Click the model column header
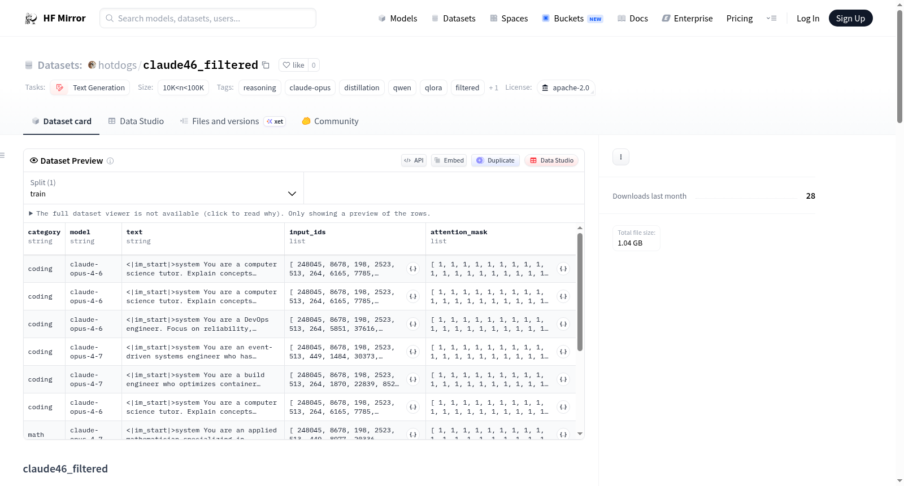Screen dimensions: 904x486 pos(94,237)
